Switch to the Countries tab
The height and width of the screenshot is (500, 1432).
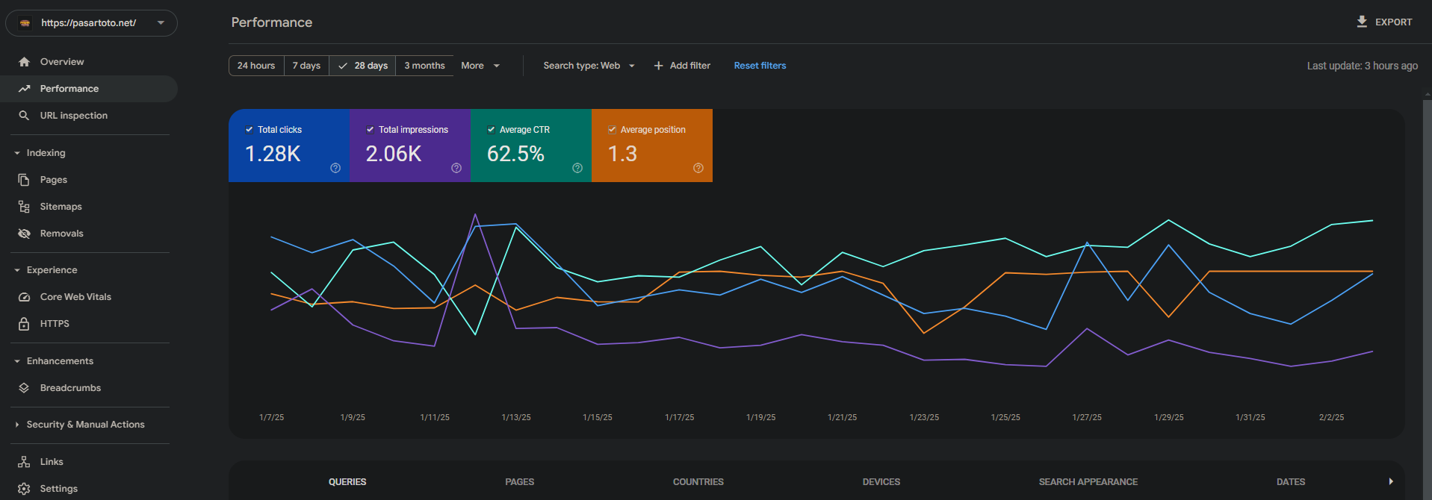(x=698, y=482)
